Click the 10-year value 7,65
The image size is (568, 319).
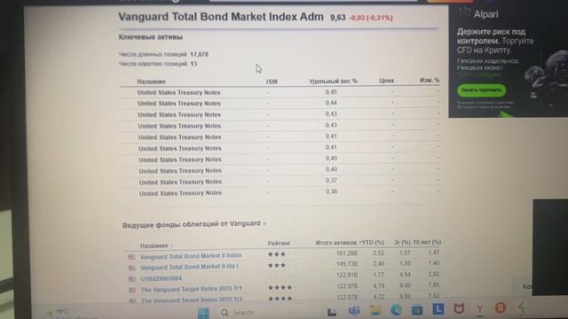coord(434,285)
